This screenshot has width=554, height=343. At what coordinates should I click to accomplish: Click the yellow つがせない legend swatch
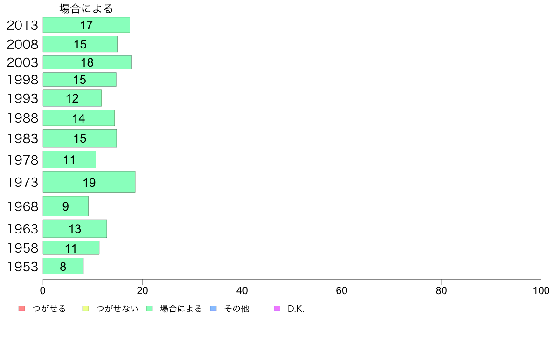(85, 309)
